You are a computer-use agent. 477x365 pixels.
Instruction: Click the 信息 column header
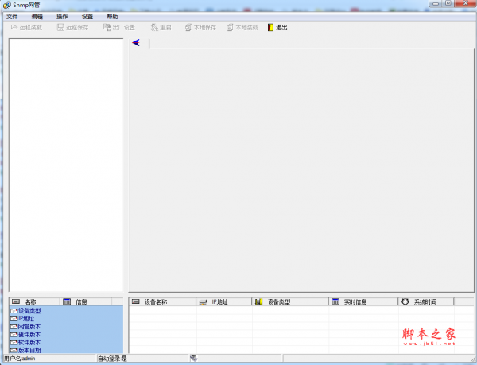tap(86, 301)
